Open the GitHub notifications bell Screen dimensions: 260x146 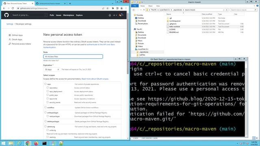tap(110, 15)
